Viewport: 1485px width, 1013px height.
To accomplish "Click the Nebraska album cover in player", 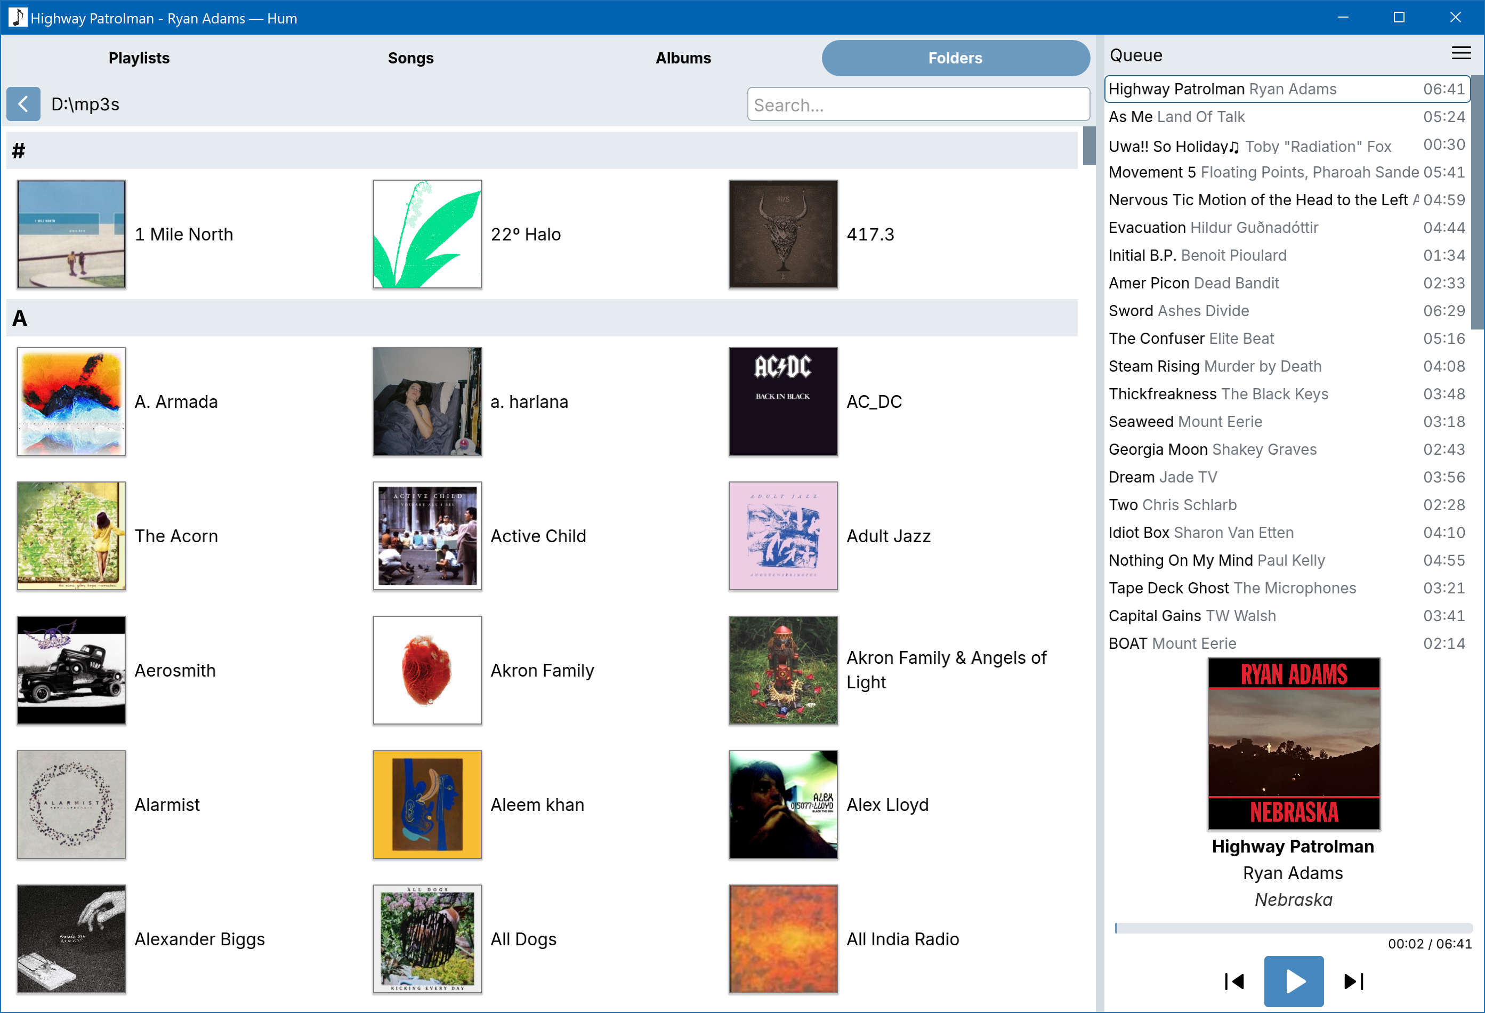I will tap(1293, 744).
